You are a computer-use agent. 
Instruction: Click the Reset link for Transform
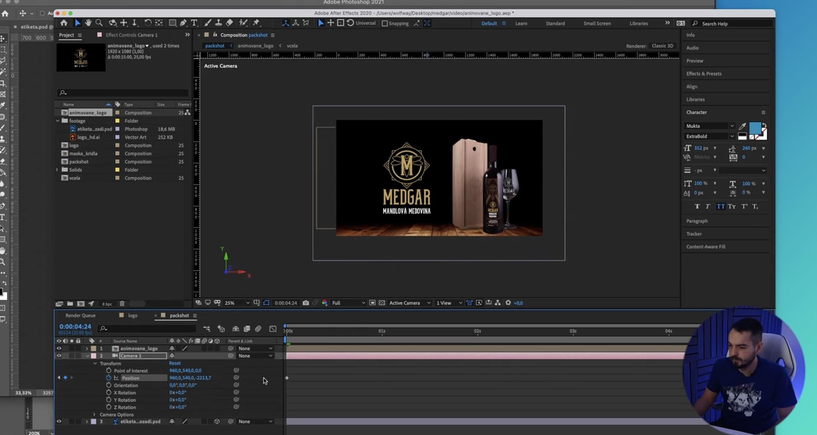[x=175, y=363]
